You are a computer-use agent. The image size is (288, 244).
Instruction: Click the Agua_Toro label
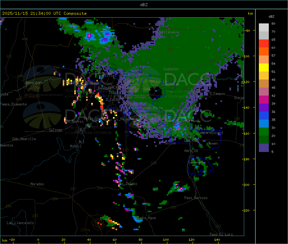[x=34, y=83]
